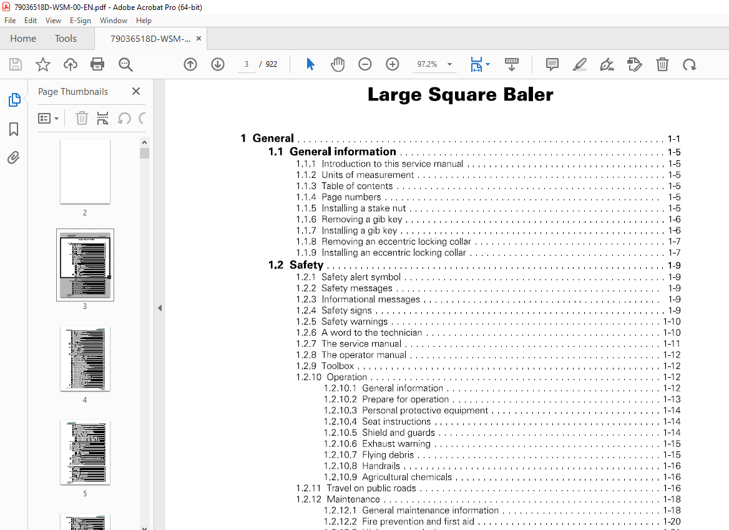Open the Help menu
Screen dimensions: 729x530
(x=144, y=21)
